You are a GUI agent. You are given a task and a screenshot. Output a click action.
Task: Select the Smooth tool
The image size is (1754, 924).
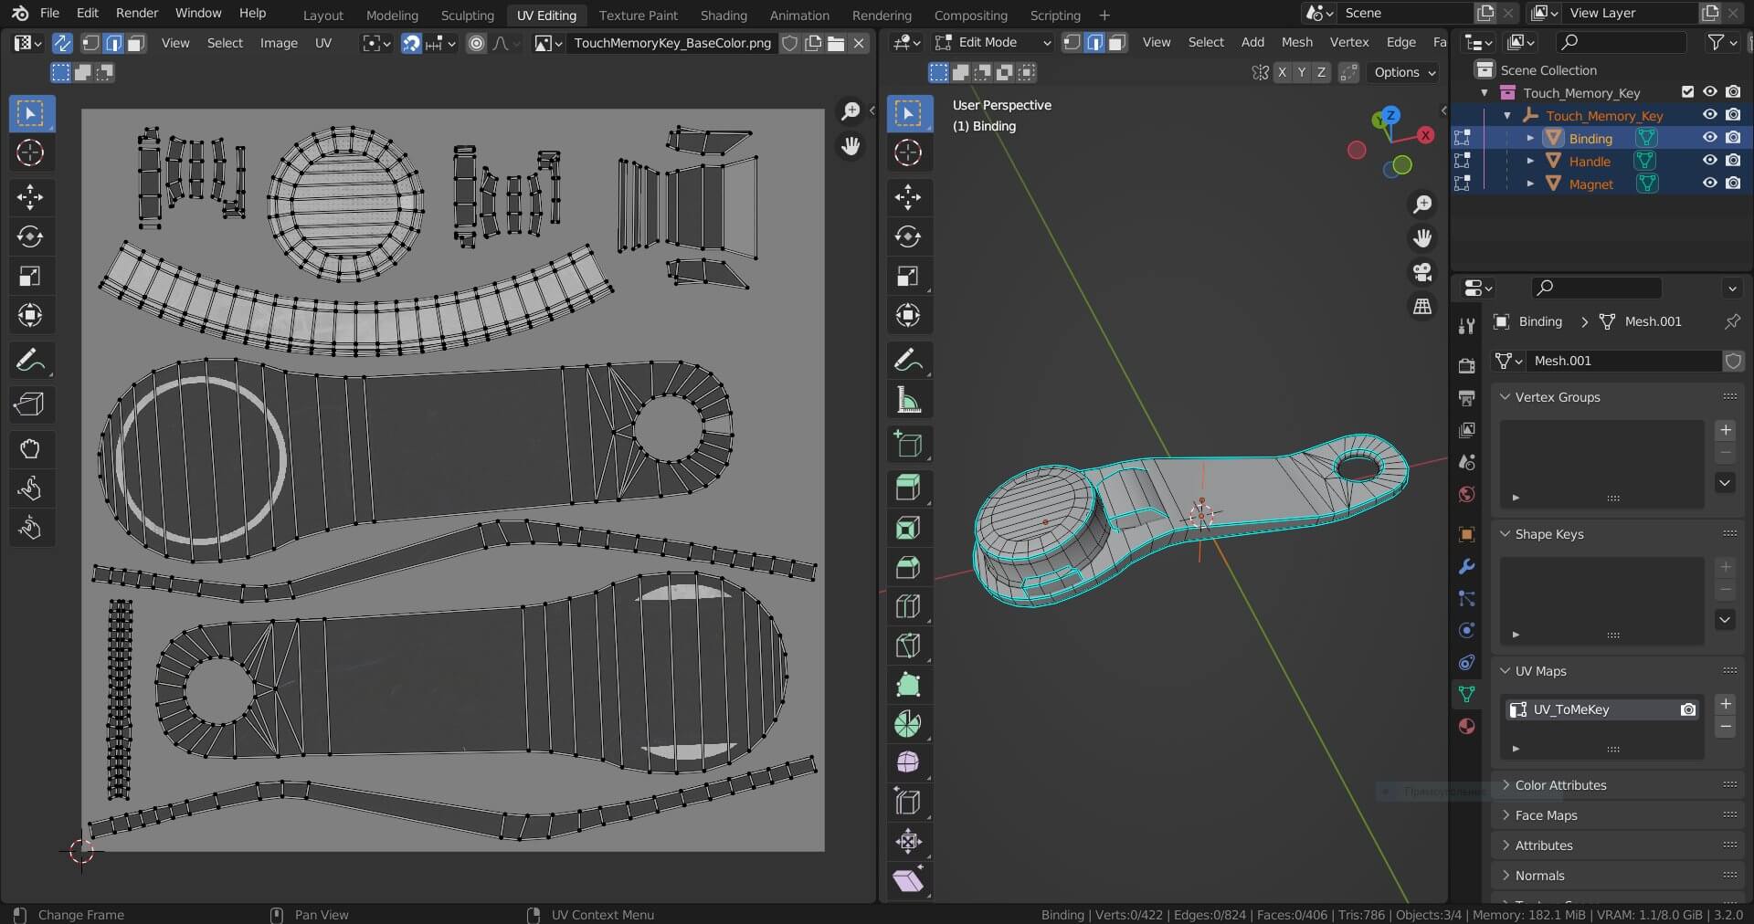(908, 763)
